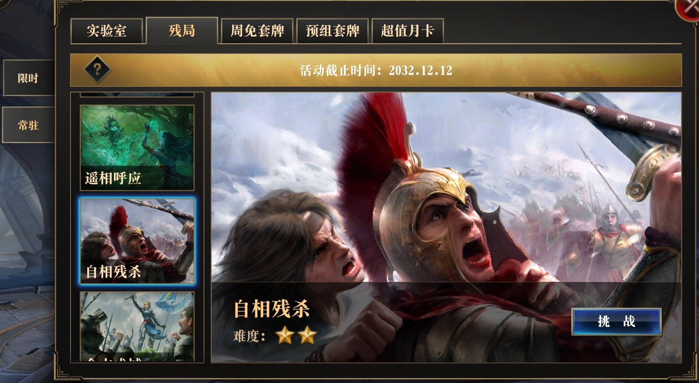
Task: Go to the 预组套牌 tab
Action: (x=333, y=31)
